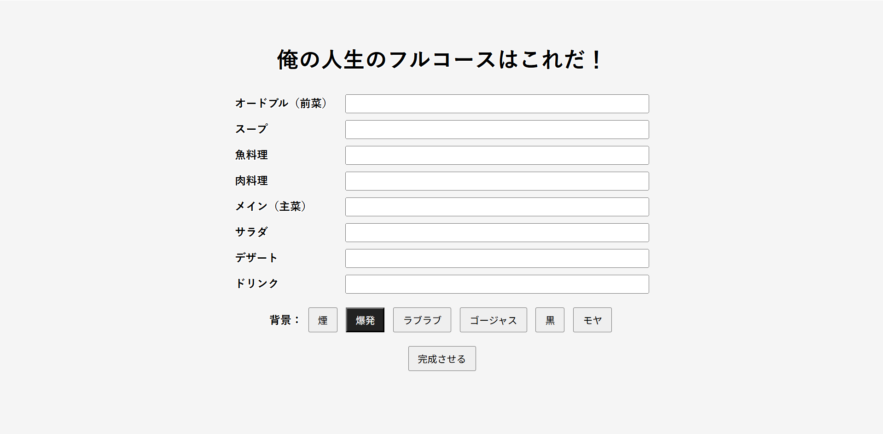Click the デザート text field
This screenshot has height=434, width=883.
click(x=497, y=258)
